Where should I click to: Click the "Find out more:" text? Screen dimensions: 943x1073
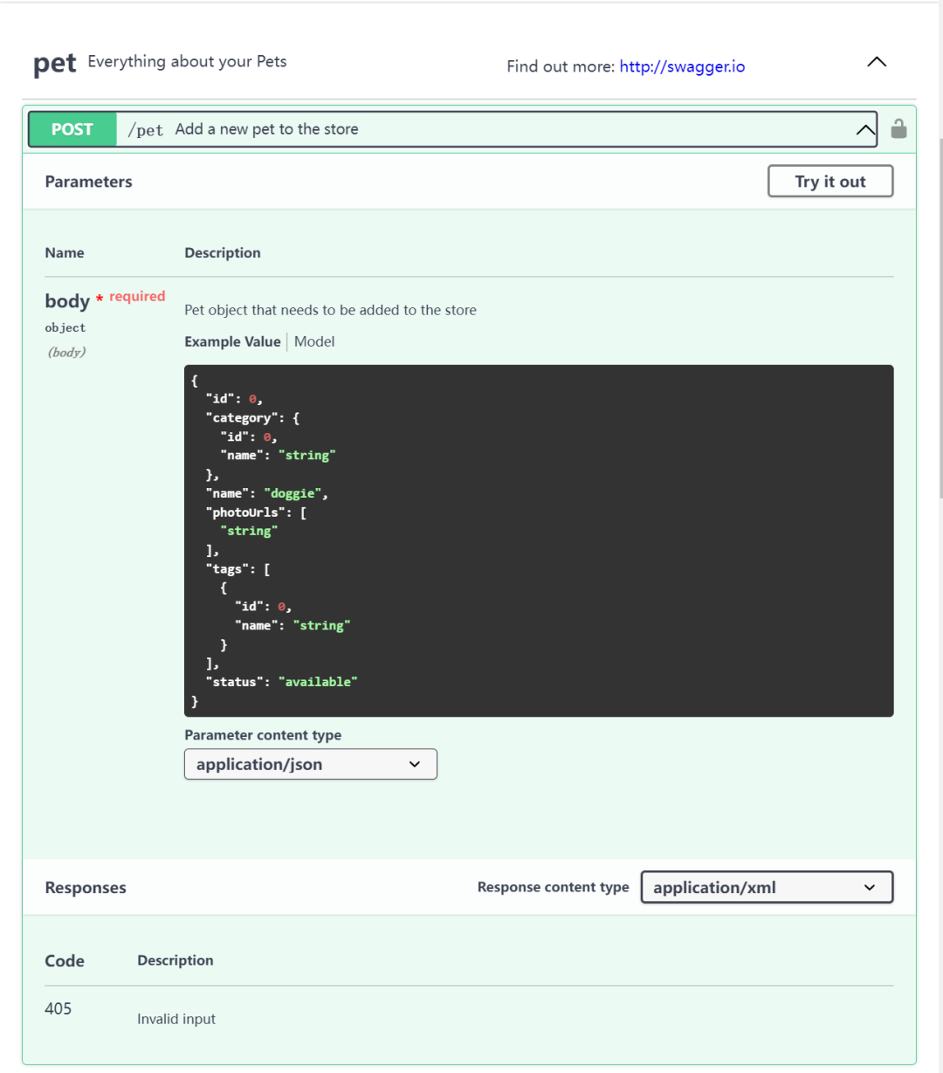click(561, 66)
